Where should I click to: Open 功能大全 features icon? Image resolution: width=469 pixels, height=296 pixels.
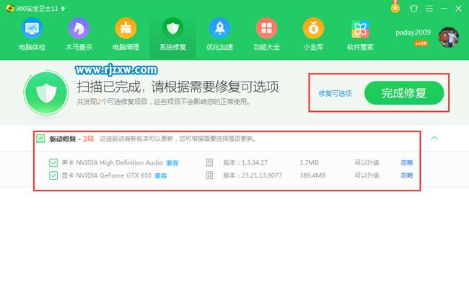click(x=266, y=28)
